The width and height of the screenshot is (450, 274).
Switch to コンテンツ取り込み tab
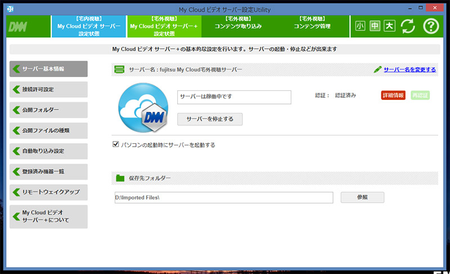[238, 26]
